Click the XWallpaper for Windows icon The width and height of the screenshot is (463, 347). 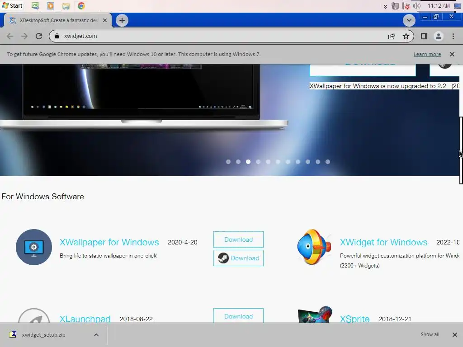pyautogui.click(x=34, y=247)
